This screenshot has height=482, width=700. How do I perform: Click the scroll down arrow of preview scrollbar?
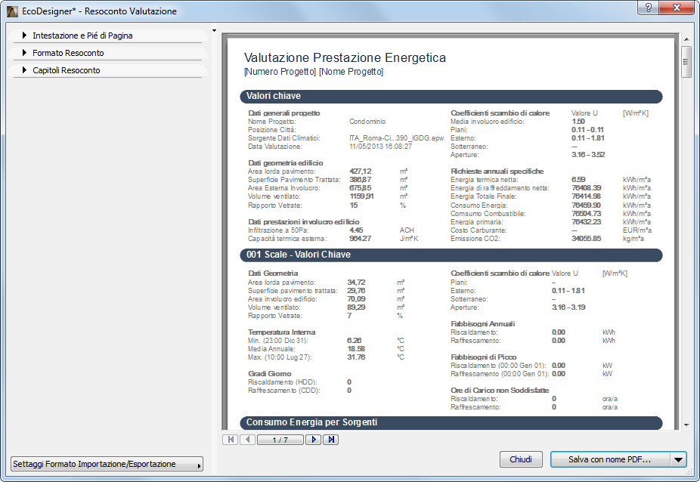click(x=686, y=425)
